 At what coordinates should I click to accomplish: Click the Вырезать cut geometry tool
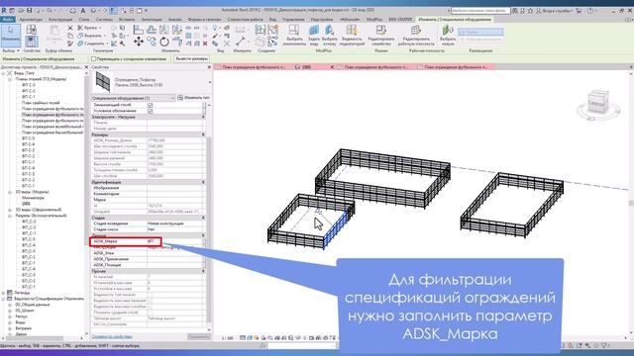(x=91, y=36)
